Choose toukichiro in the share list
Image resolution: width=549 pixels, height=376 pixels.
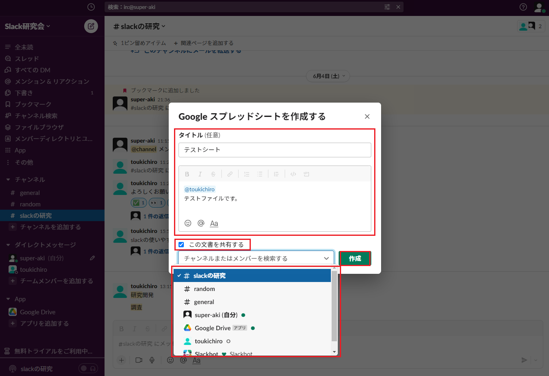tap(208, 341)
